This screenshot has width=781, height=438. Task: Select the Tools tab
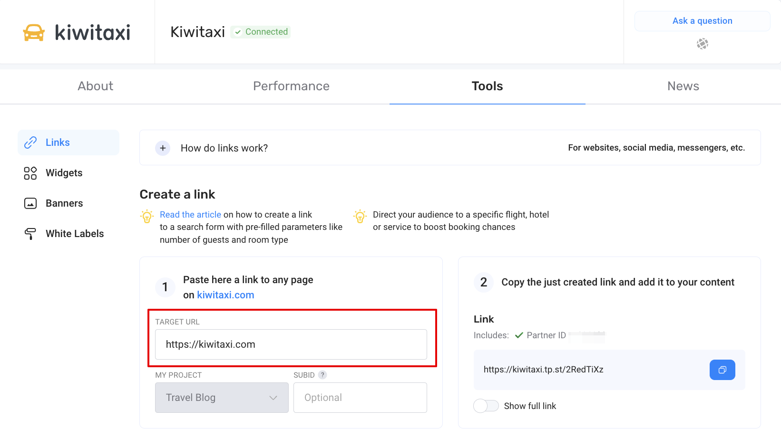click(x=487, y=86)
